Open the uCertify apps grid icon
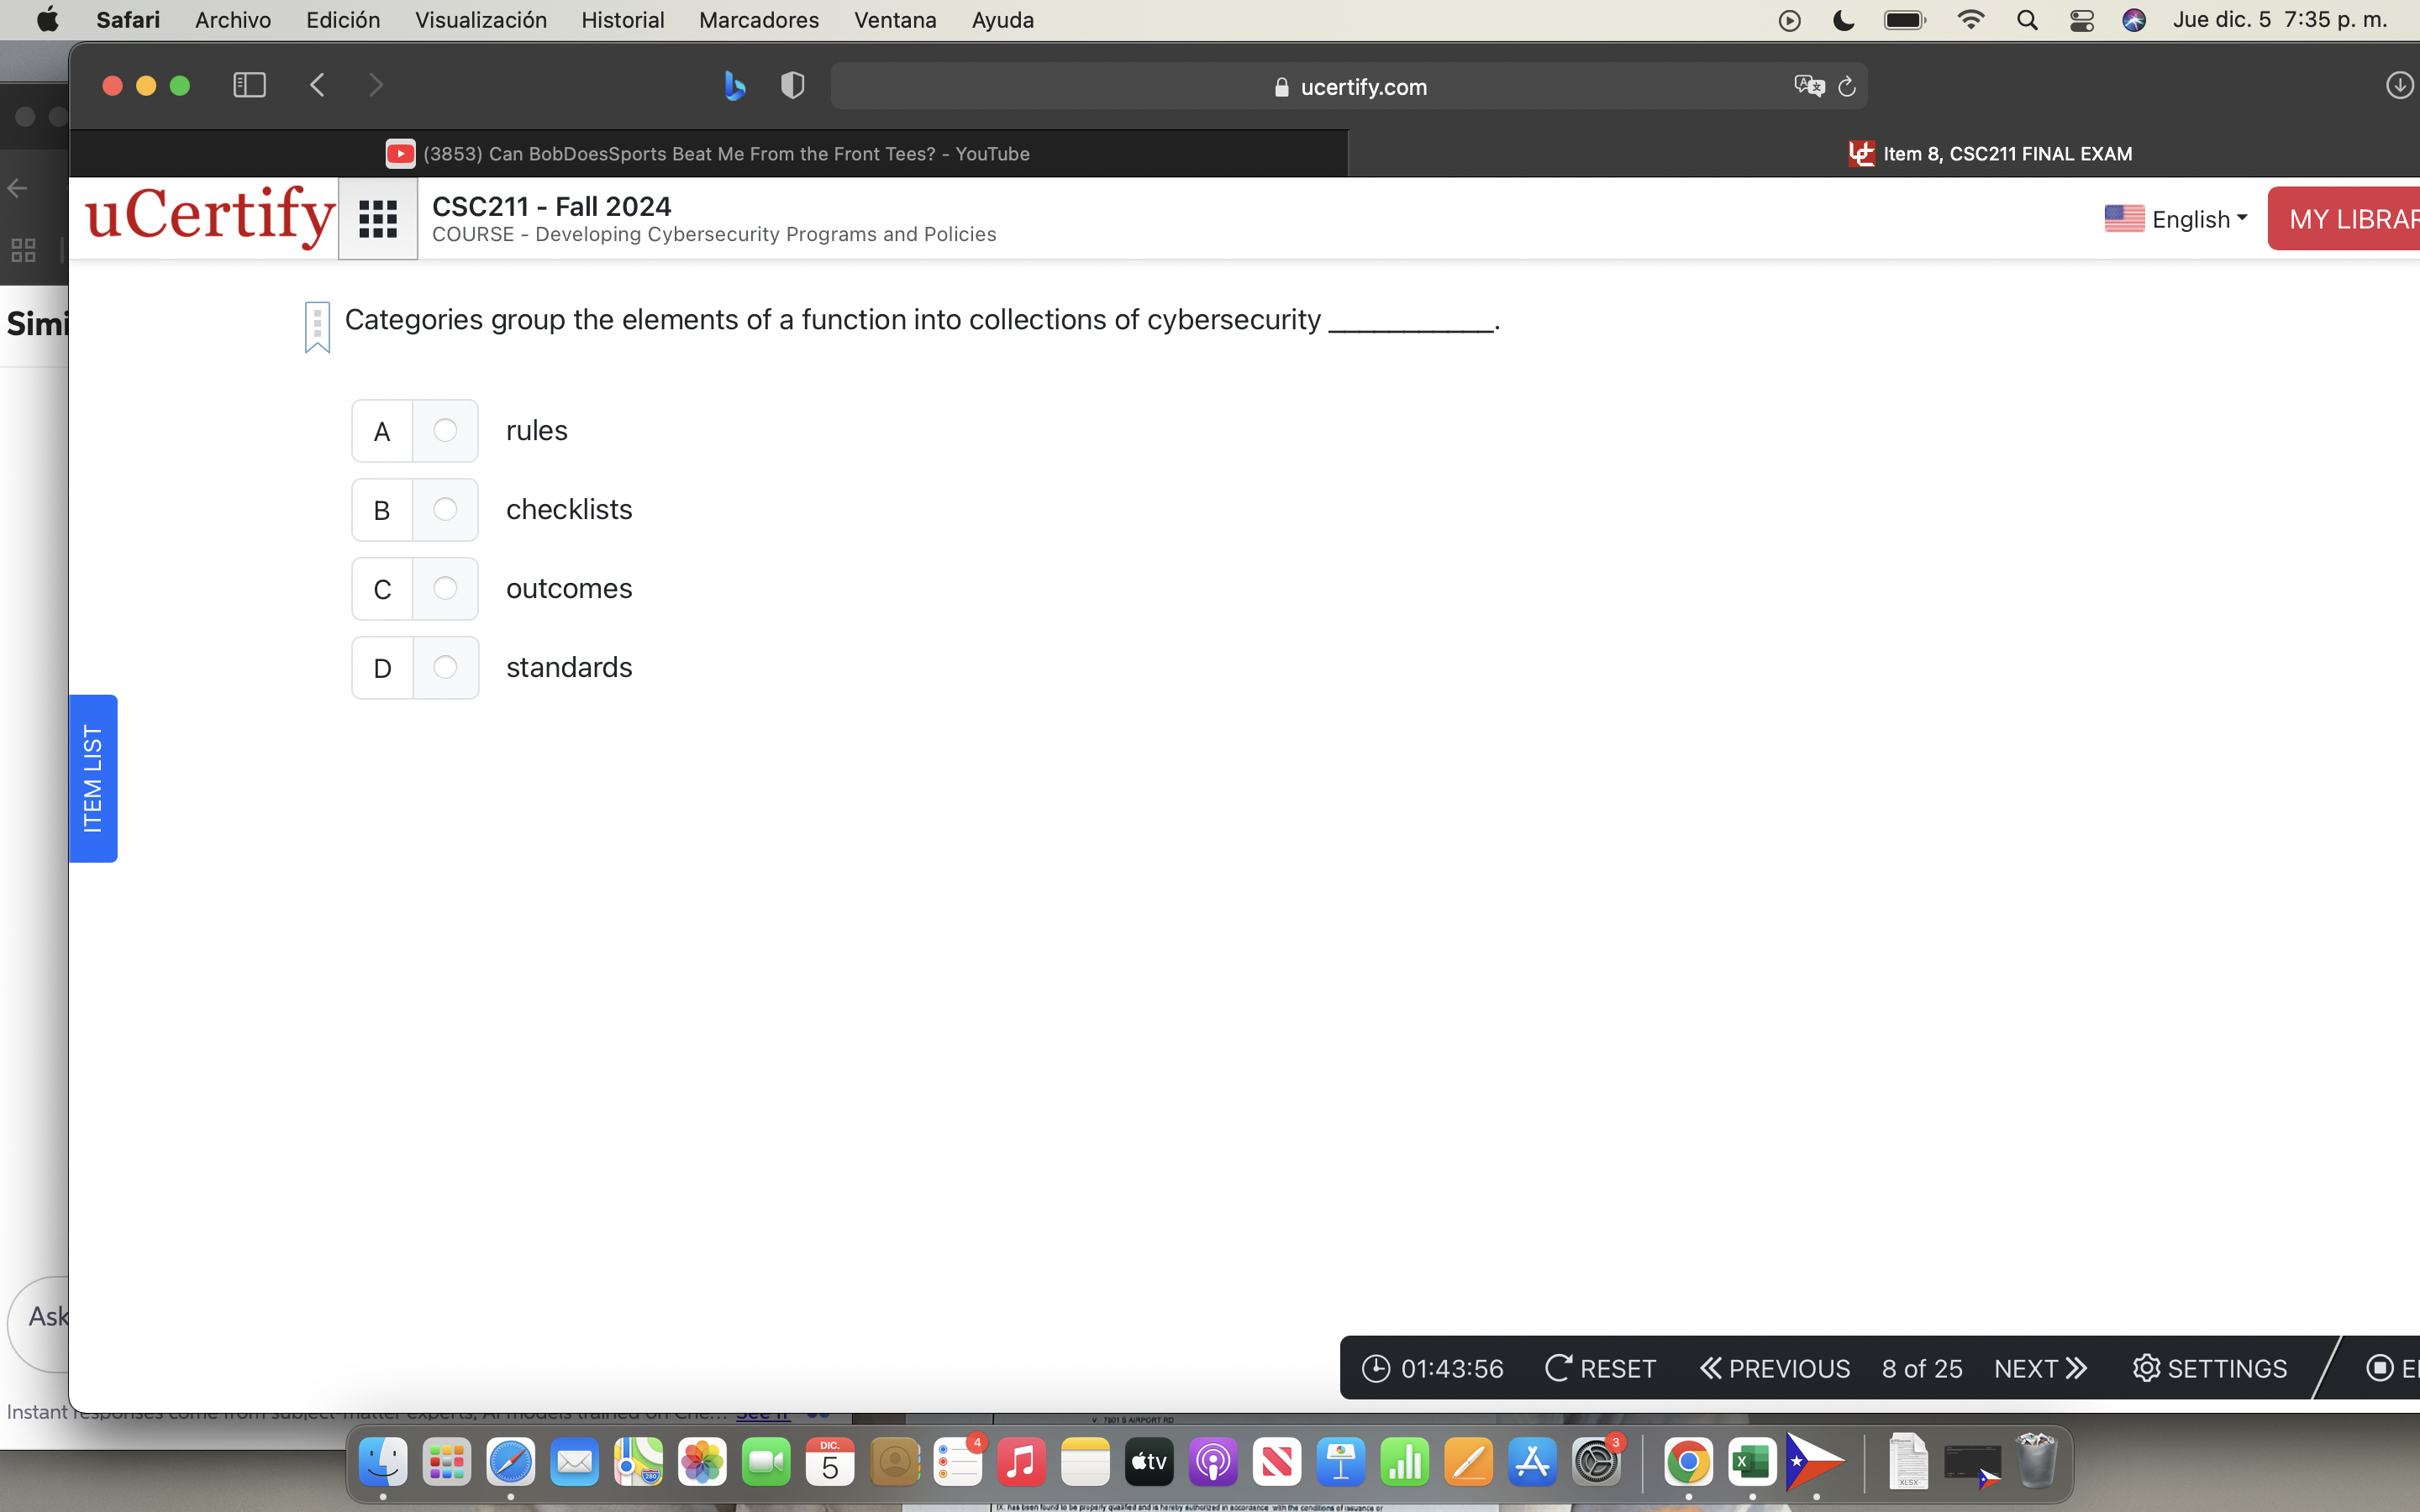Screen dimensions: 2420x1512 point(377,218)
